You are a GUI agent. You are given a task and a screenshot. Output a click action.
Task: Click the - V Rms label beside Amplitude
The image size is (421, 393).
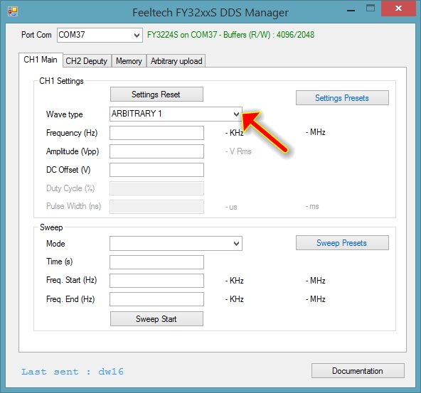point(238,151)
